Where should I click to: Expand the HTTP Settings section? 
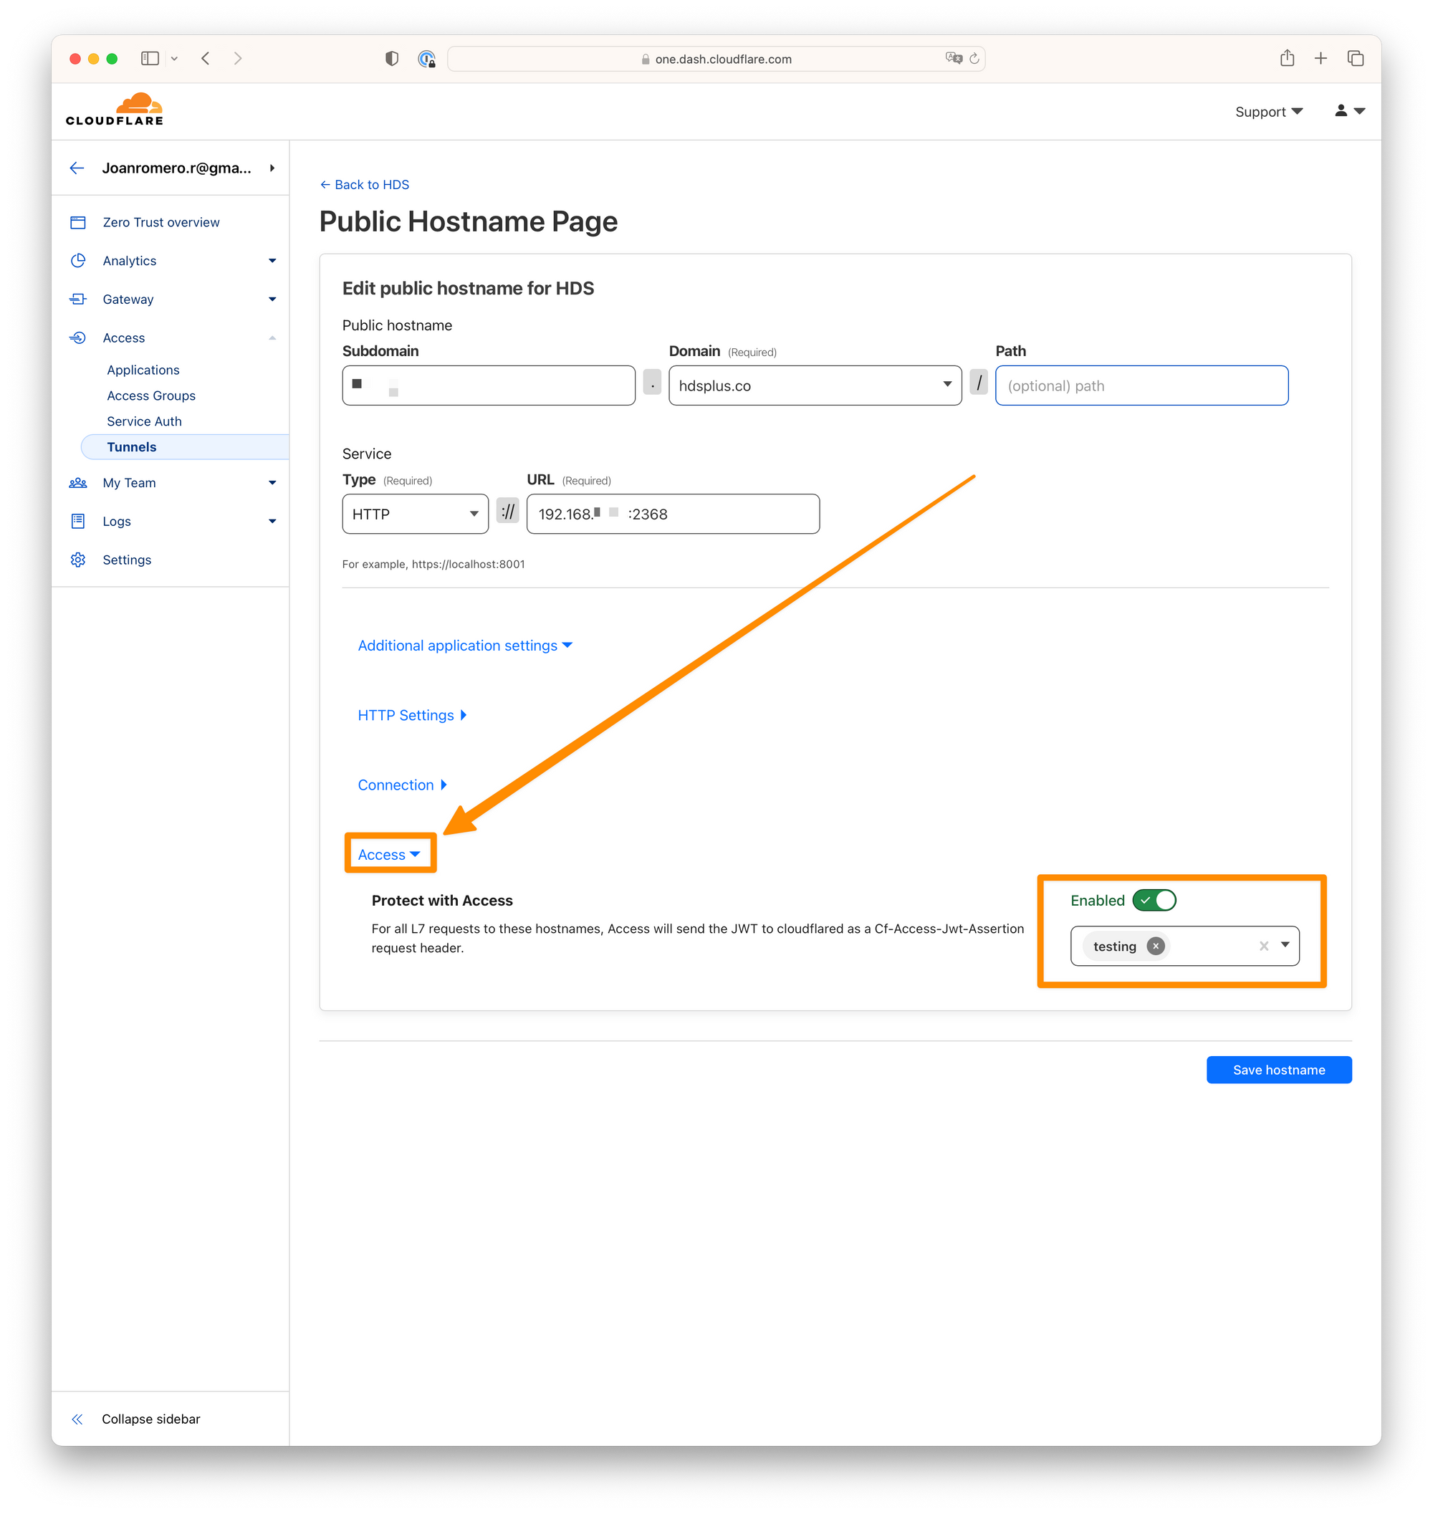pyautogui.click(x=412, y=715)
